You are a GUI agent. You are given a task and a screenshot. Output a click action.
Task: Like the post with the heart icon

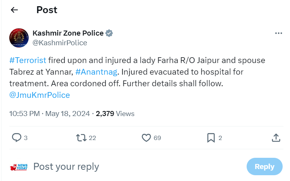[x=146, y=138]
